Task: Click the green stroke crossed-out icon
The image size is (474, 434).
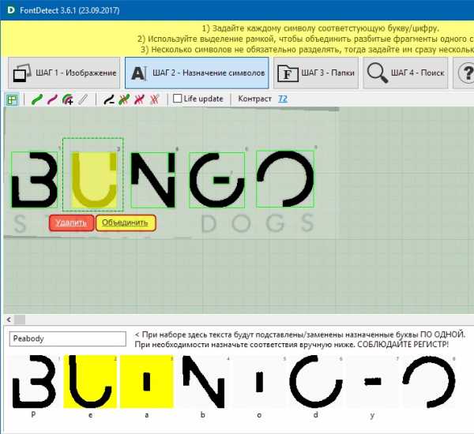Action: click(x=124, y=99)
